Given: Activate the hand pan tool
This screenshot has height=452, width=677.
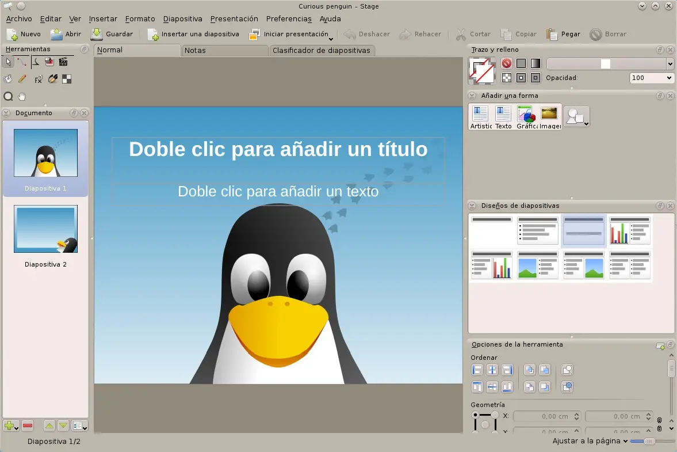Looking at the screenshot, I should point(22,96).
